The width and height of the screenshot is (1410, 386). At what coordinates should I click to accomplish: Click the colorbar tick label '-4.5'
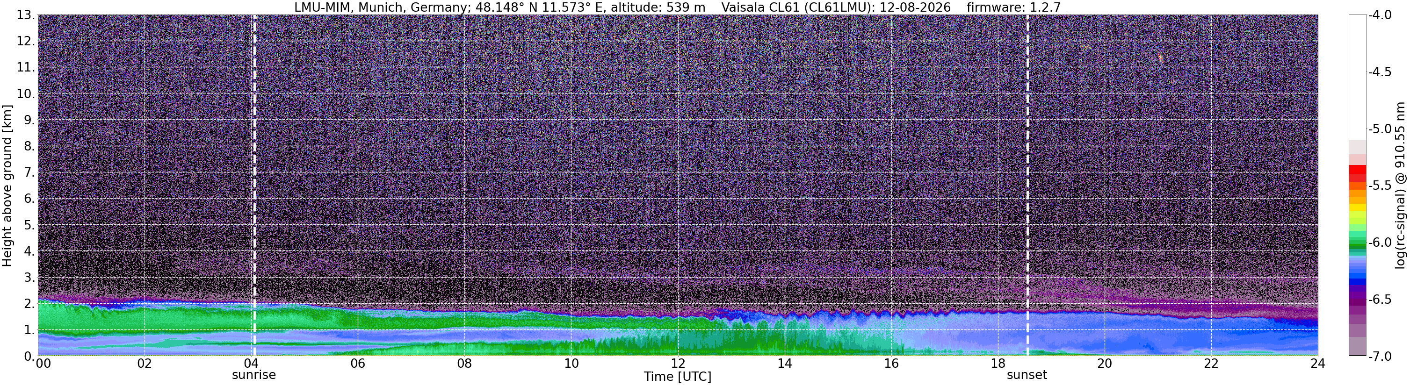tap(1380, 72)
